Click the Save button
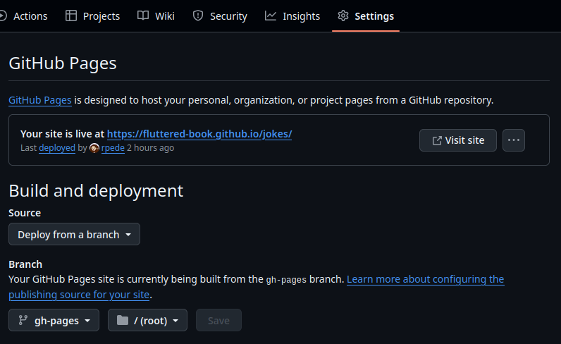 click(218, 320)
